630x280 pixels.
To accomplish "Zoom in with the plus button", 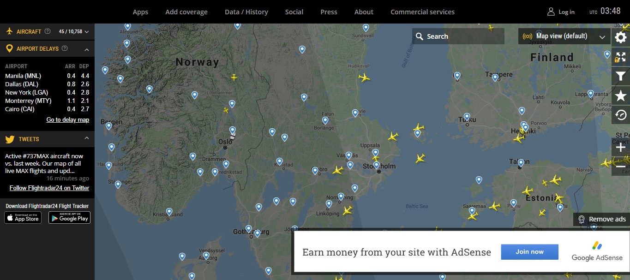I will click(621, 148).
